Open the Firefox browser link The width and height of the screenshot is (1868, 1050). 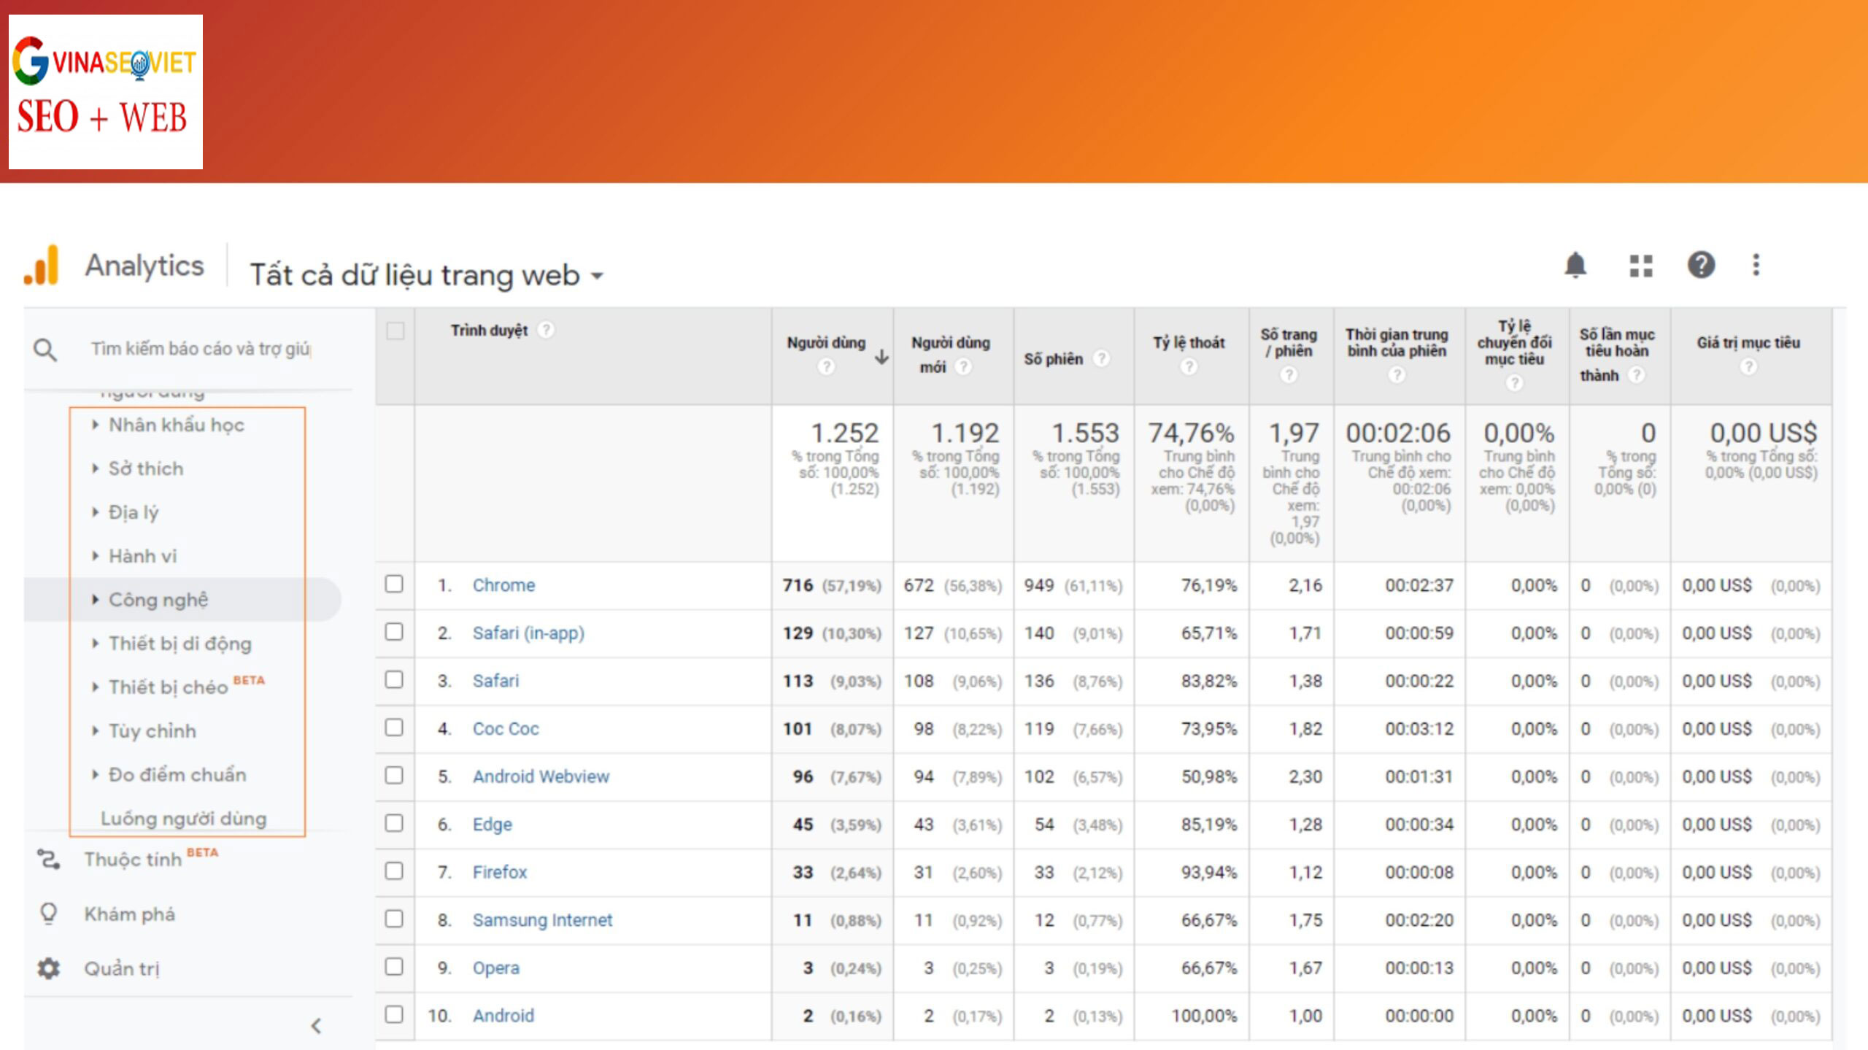pyautogui.click(x=499, y=872)
